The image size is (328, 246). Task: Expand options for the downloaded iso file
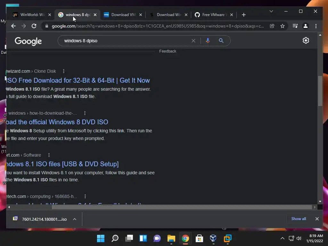pos(75,219)
